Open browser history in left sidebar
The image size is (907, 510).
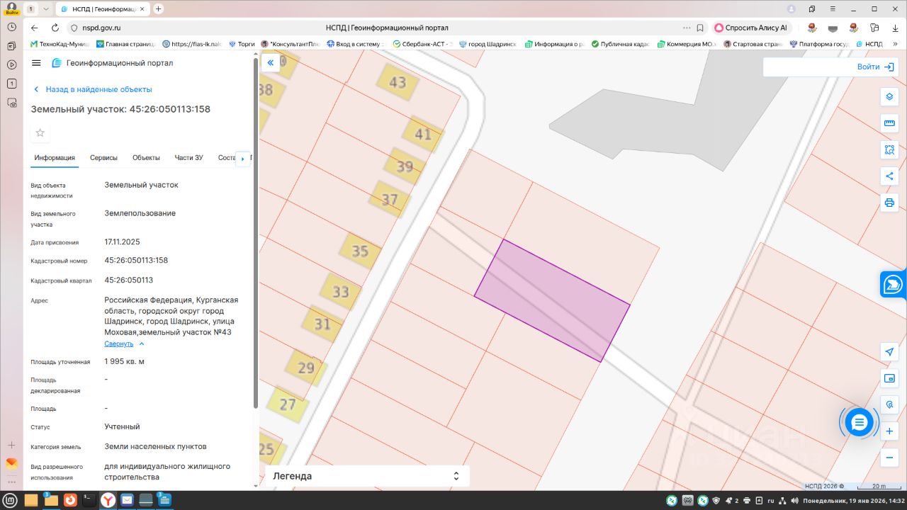(11, 26)
